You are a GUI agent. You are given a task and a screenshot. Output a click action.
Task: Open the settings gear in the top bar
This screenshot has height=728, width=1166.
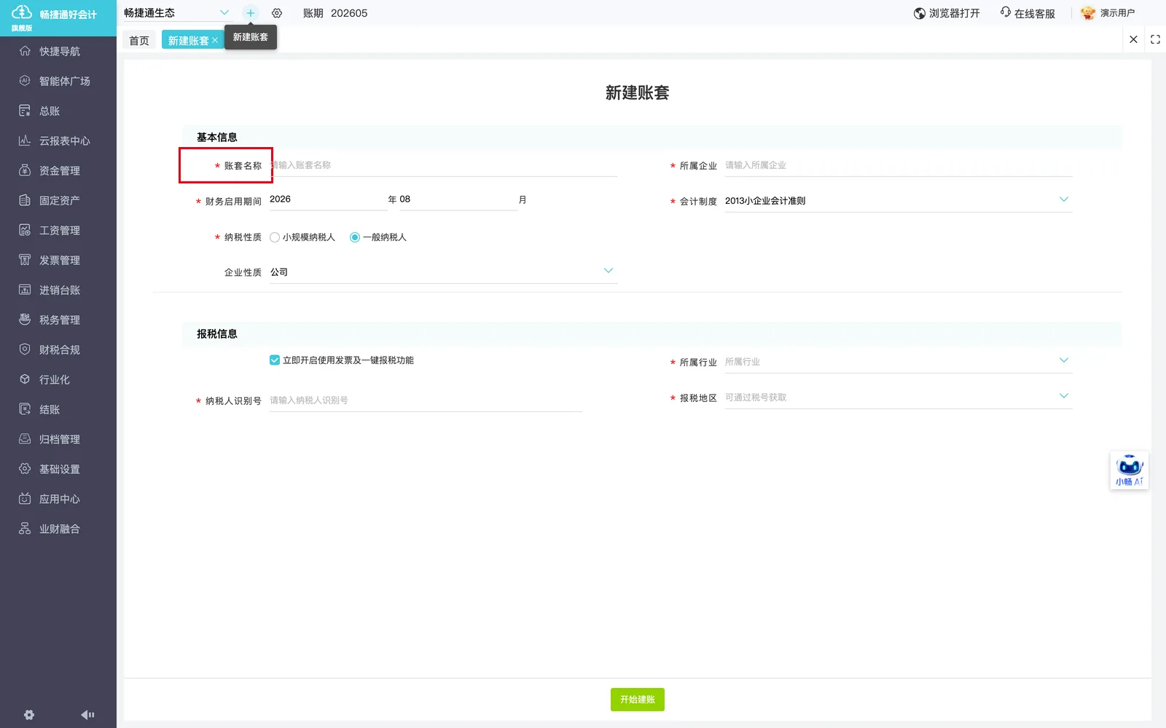pyautogui.click(x=277, y=13)
